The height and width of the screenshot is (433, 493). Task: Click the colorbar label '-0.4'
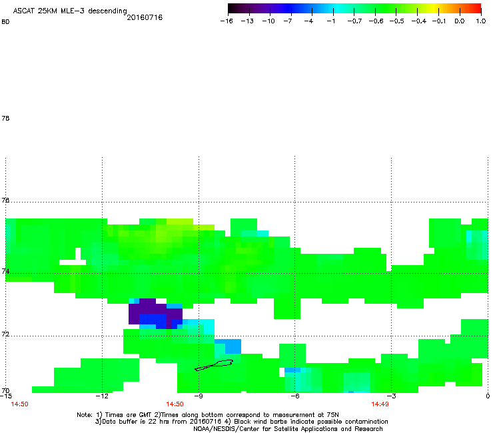[x=419, y=21]
